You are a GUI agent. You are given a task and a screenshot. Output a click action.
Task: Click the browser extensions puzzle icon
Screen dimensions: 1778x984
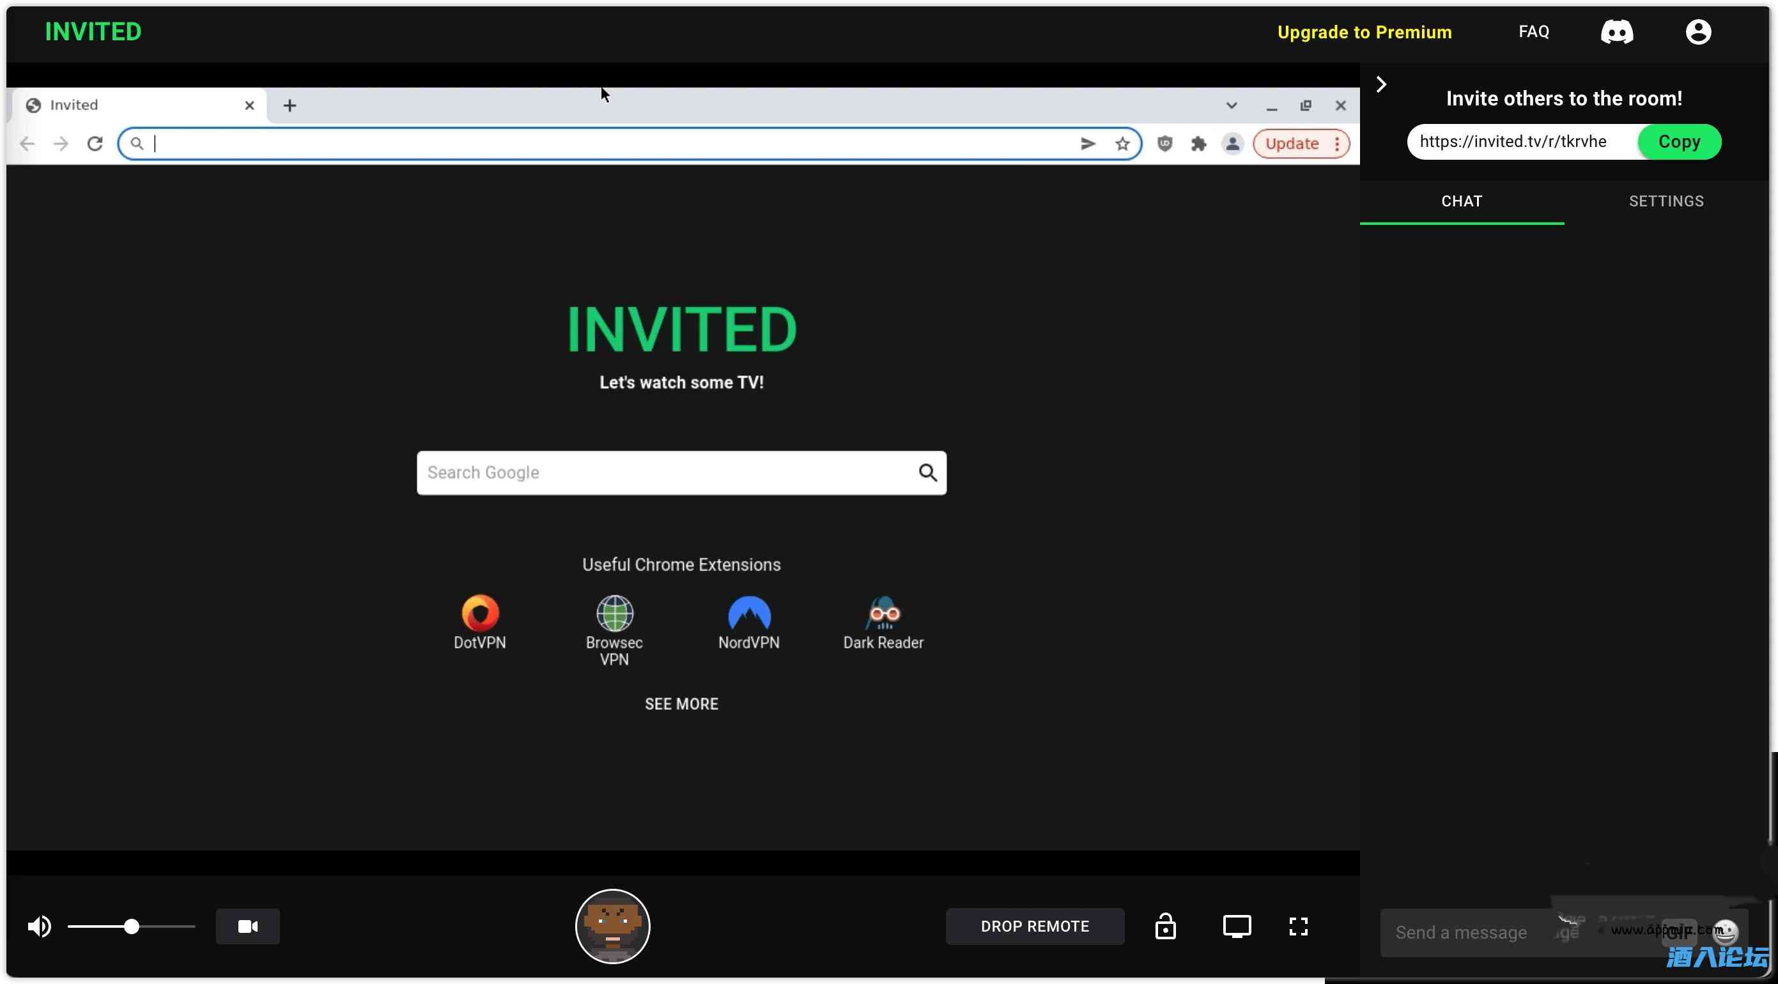tap(1198, 144)
